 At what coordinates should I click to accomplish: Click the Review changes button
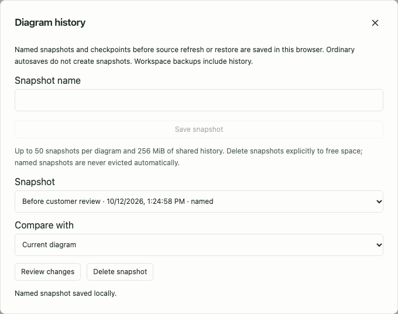[48, 272]
